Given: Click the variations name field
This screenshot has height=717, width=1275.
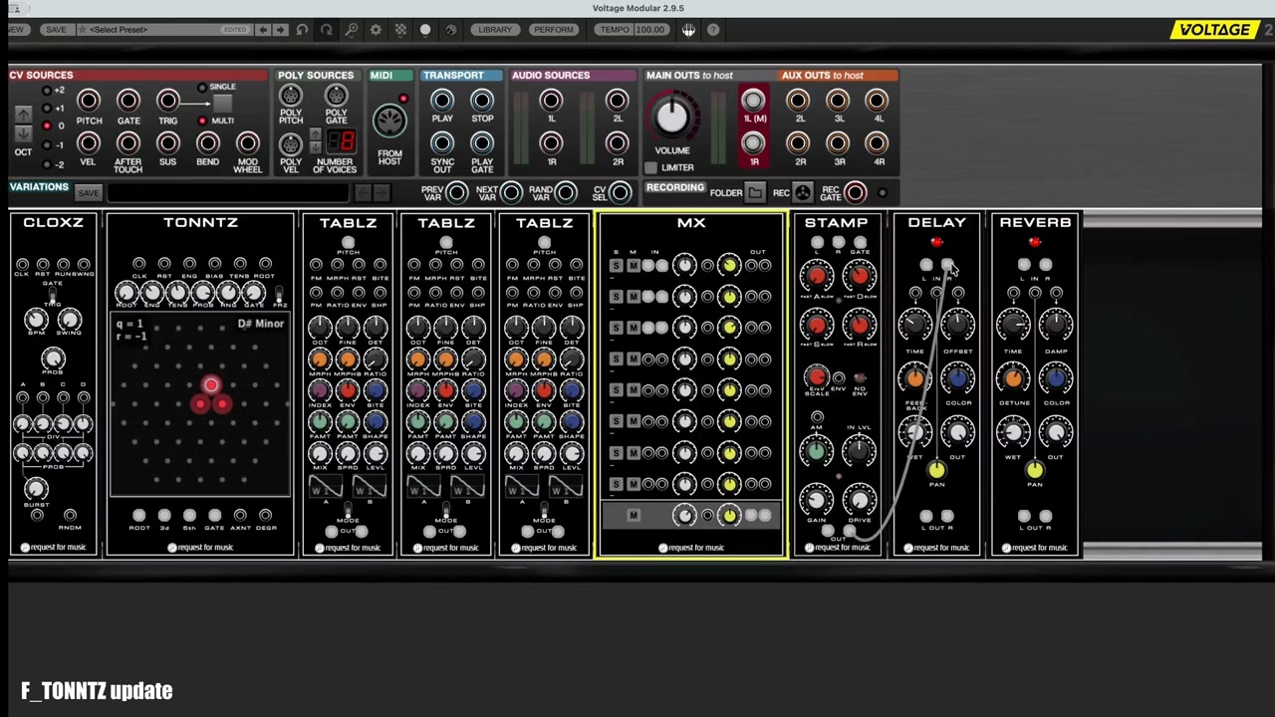Looking at the screenshot, I should 229,193.
